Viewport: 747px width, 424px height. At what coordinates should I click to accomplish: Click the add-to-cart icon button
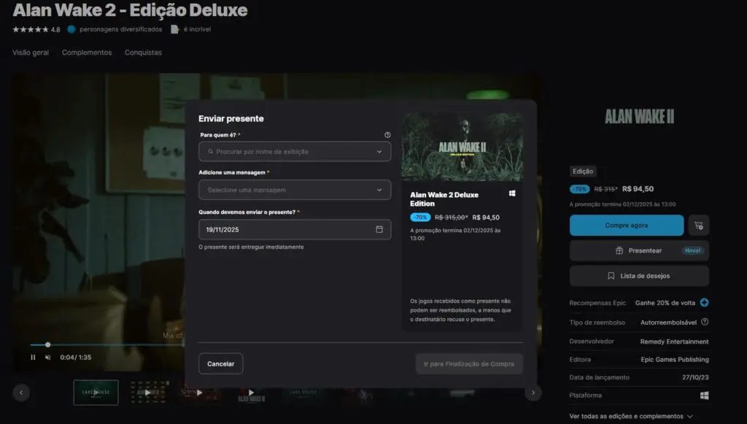tap(698, 226)
